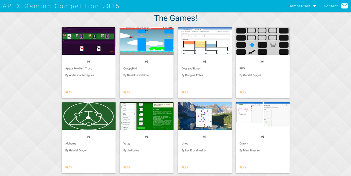Play Lines
The image size is (351, 176).
(x=185, y=167)
